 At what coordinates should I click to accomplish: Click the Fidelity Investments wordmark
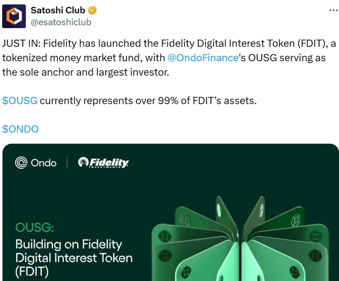109,163
